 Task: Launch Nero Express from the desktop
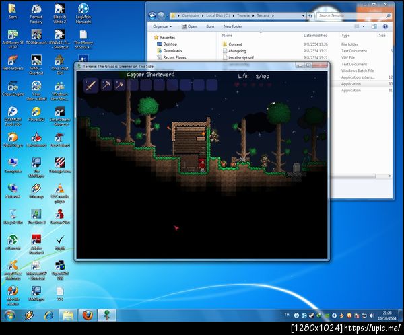point(13,63)
